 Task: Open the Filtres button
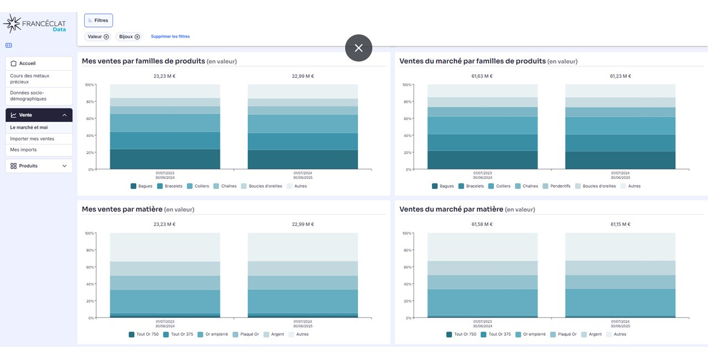[98, 20]
